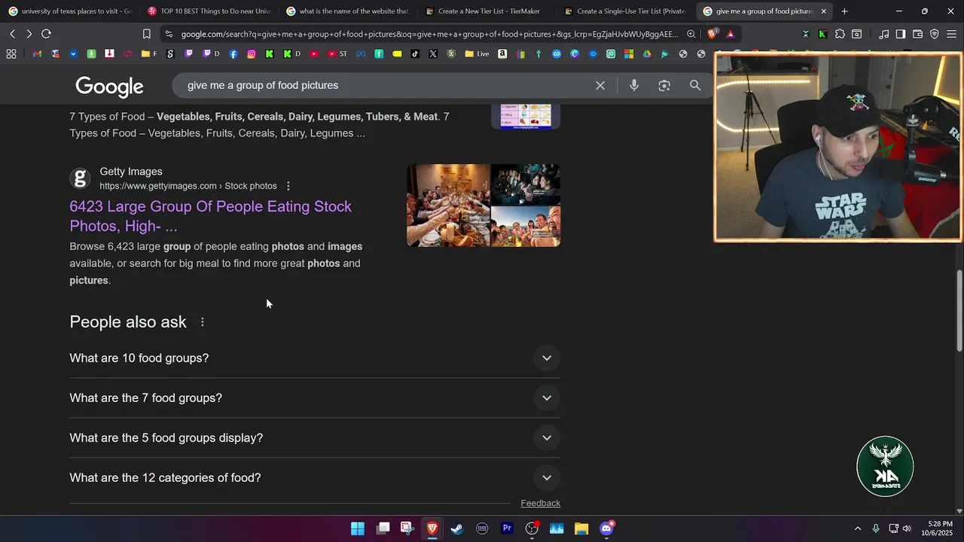The width and height of the screenshot is (964, 542).
Task: Switch to 'TOP 10 BEST Things to Do' tab
Action: (x=210, y=11)
